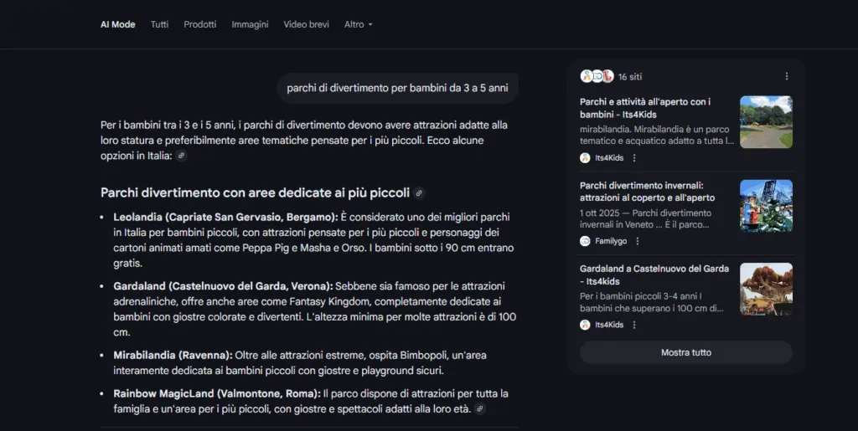This screenshot has height=431, width=858.
Task: Click the query bubble 'parchi di divertimento per bambini'
Action: click(397, 88)
